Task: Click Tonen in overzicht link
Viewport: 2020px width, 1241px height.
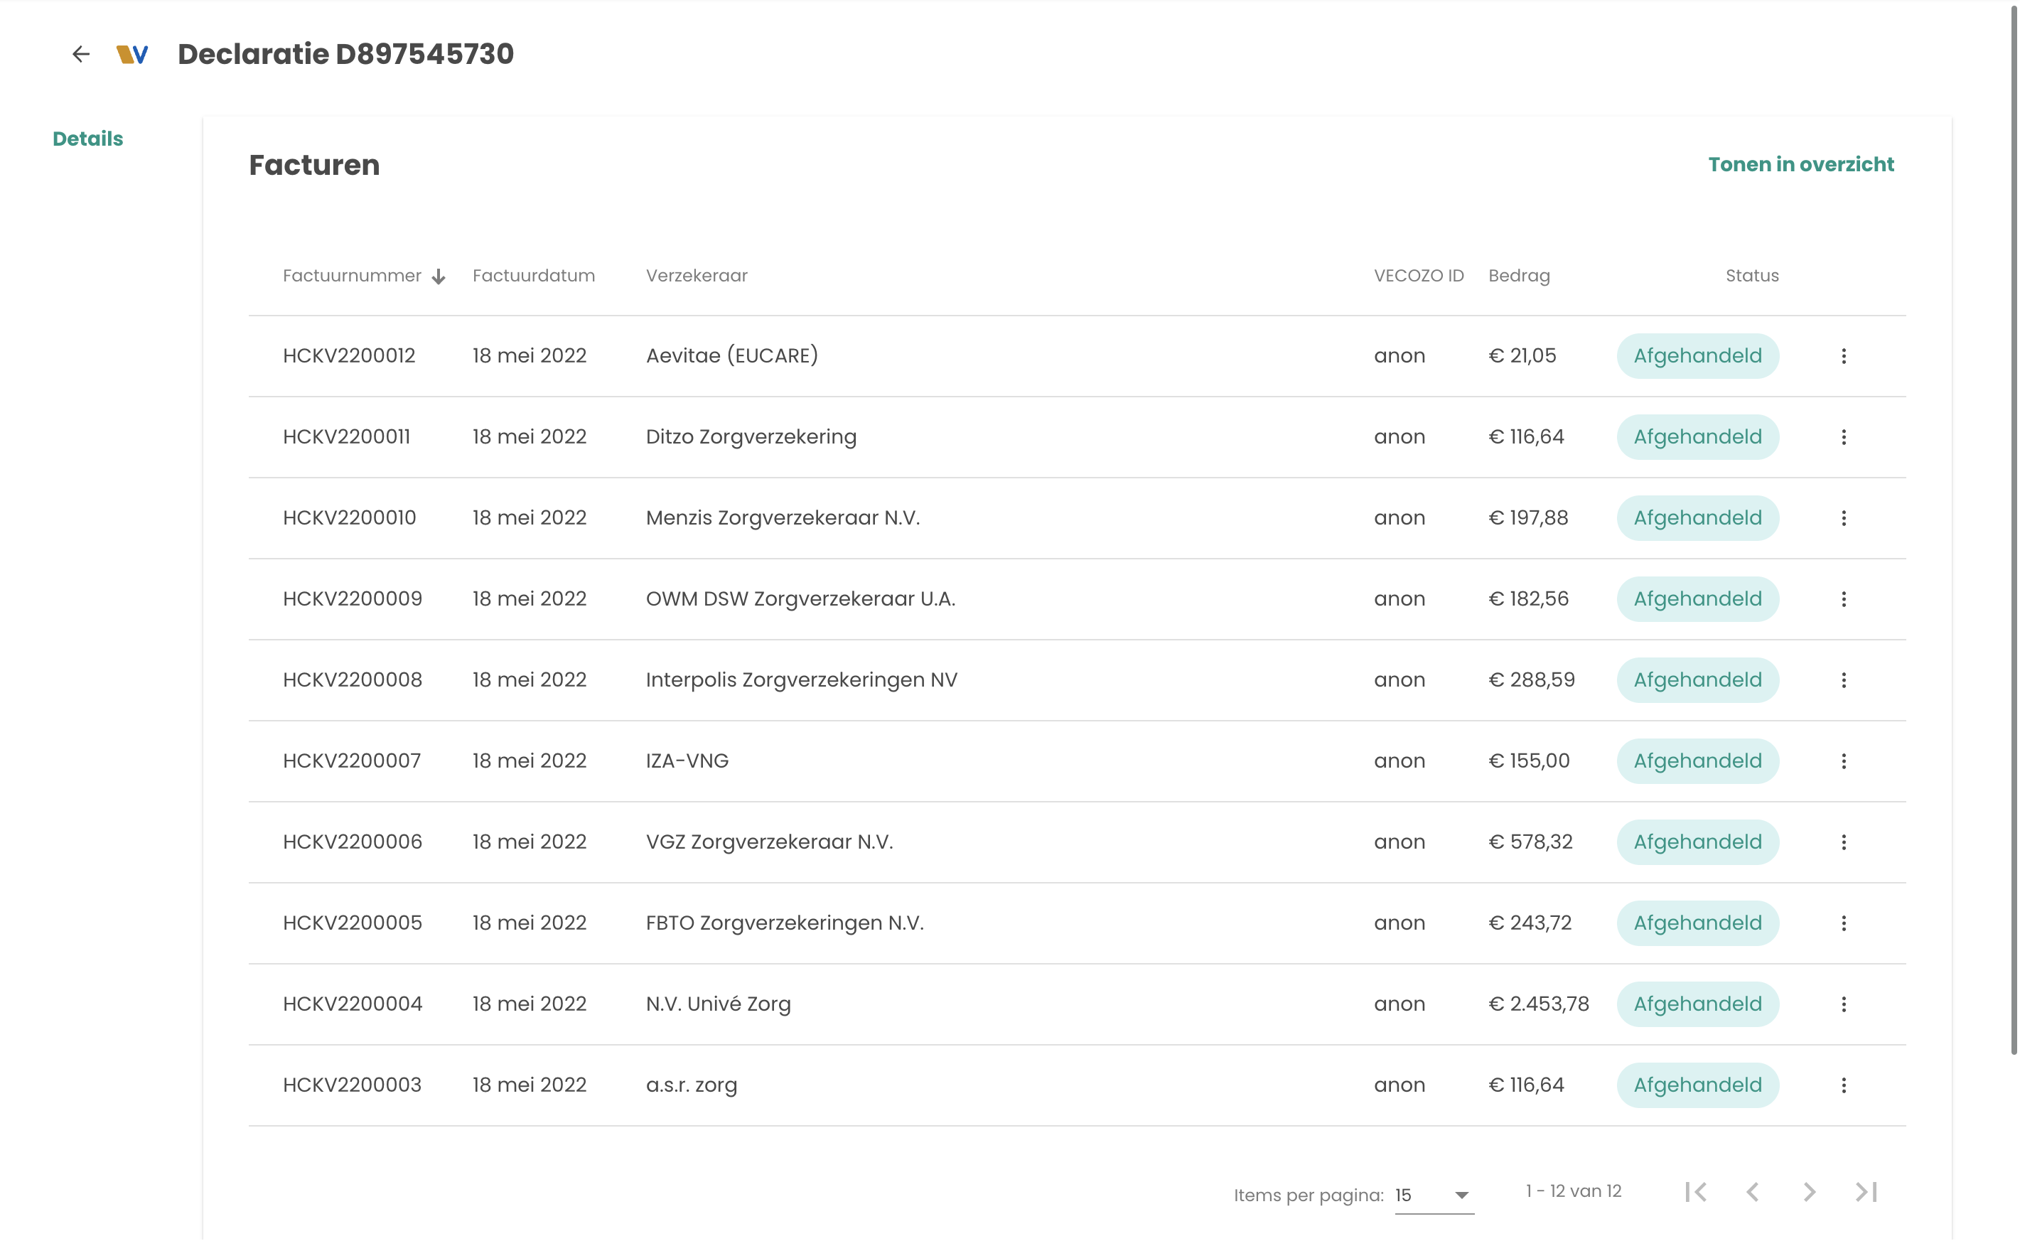Action: tap(1801, 164)
